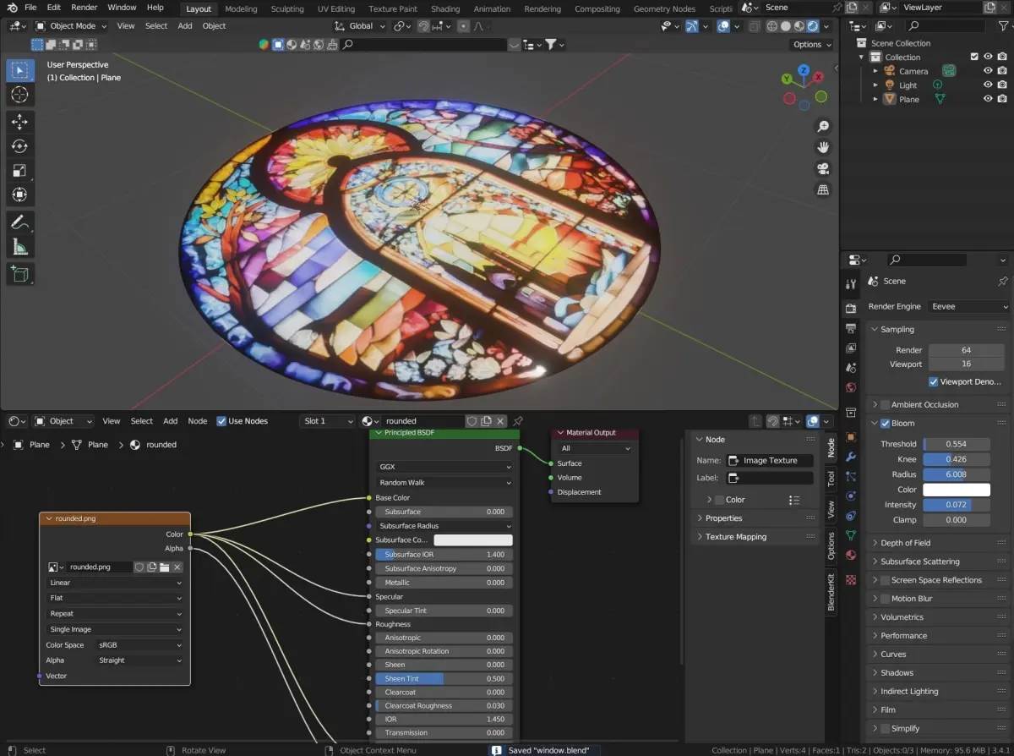The width and height of the screenshot is (1014, 756).
Task: Click the viewport zoom magnifier icon
Action: tap(823, 127)
